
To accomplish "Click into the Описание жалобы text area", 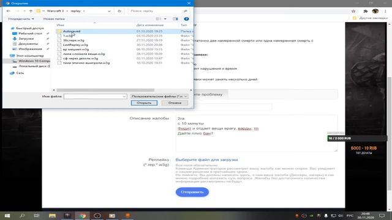I will pos(257,133).
